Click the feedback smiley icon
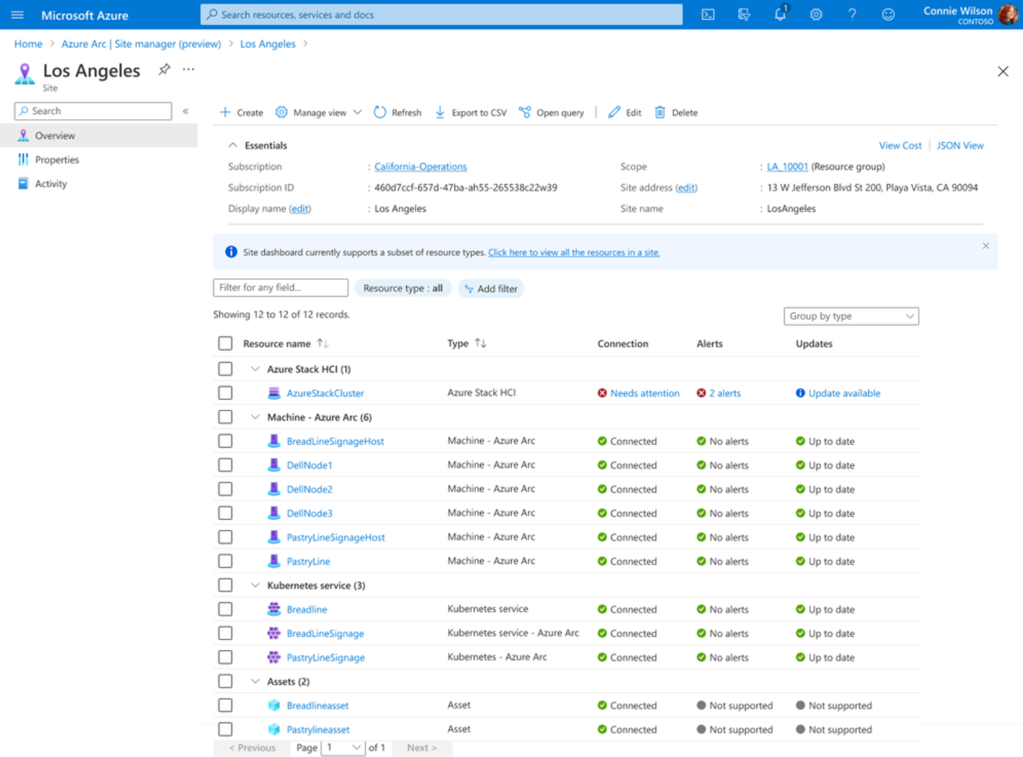The image size is (1023, 757). click(x=888, y=14)
